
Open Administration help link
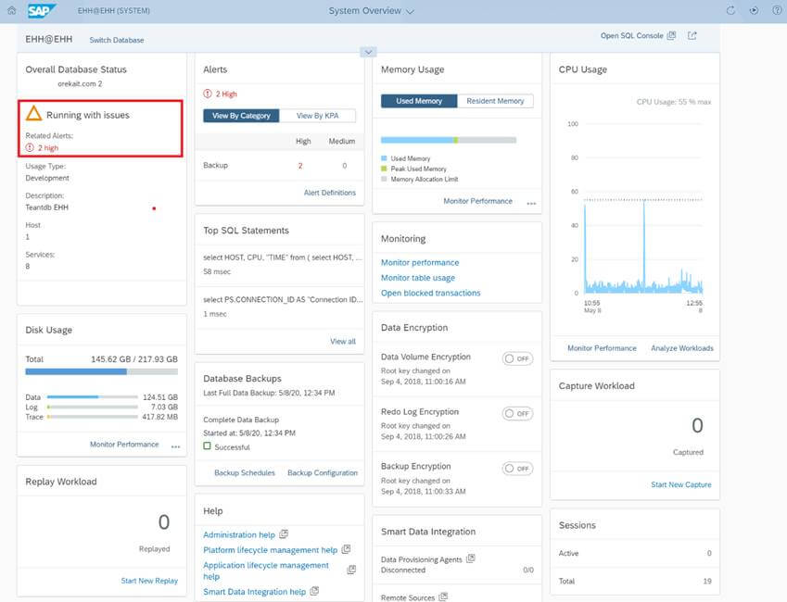(239, 534)
